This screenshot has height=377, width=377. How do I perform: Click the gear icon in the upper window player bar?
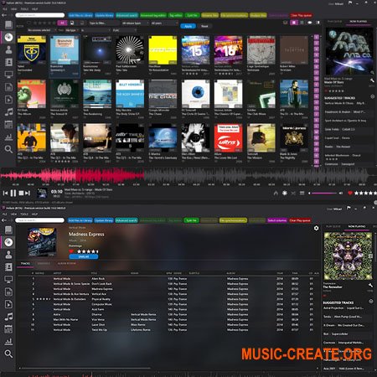pyautogui.click(x=285, y=193)
